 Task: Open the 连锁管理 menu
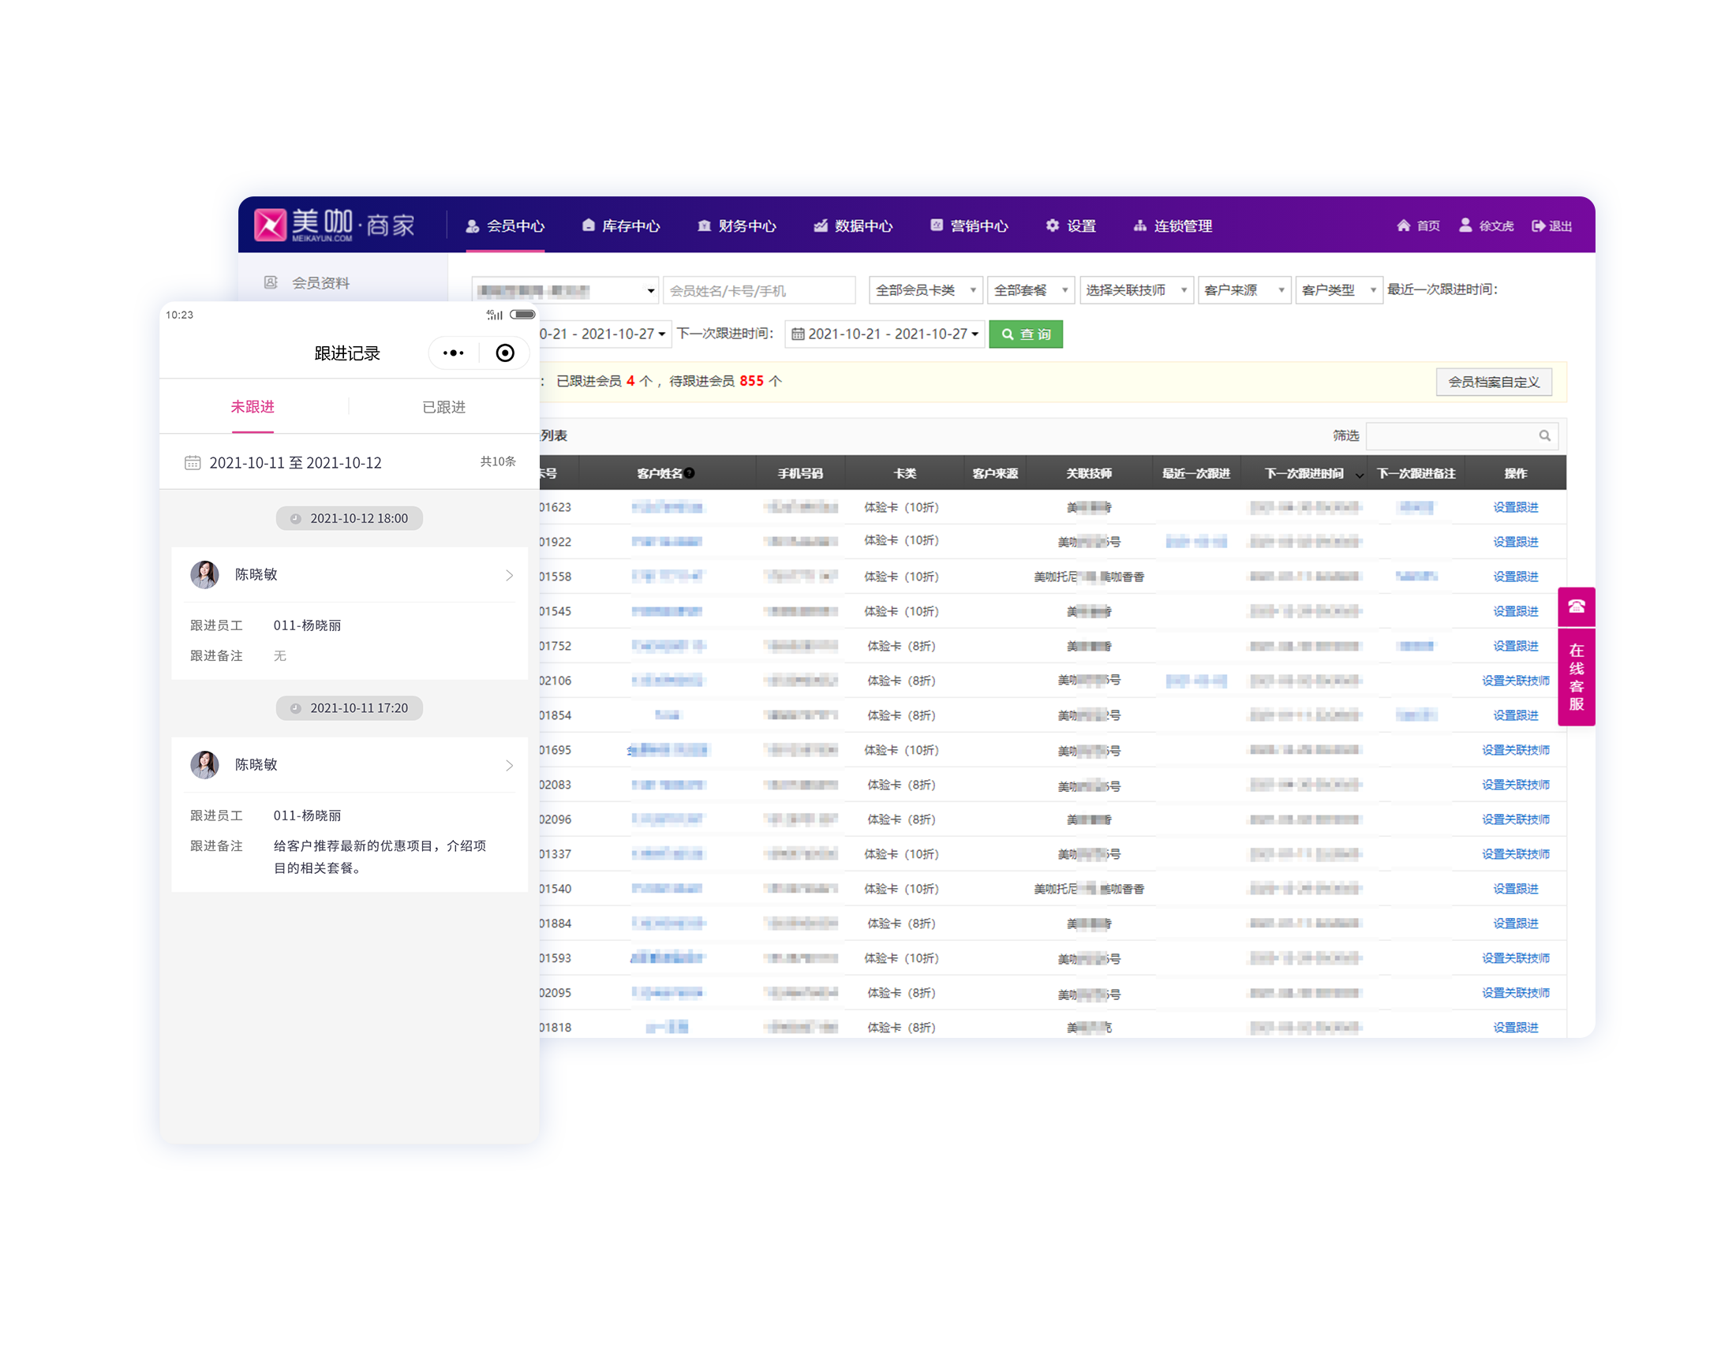1173,226
